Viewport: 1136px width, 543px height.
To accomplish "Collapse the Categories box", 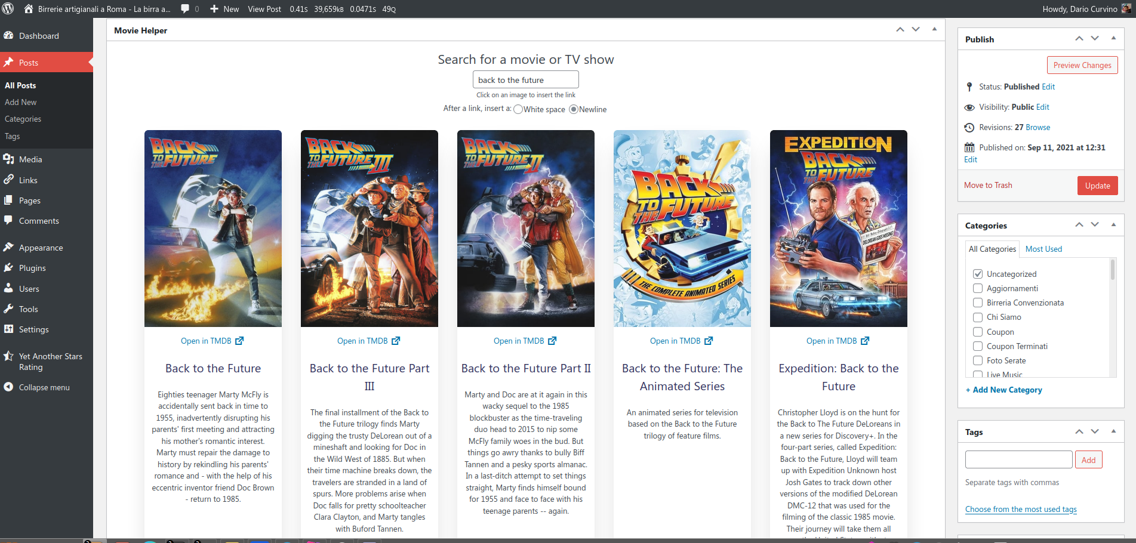I will tap(1113, 224).
